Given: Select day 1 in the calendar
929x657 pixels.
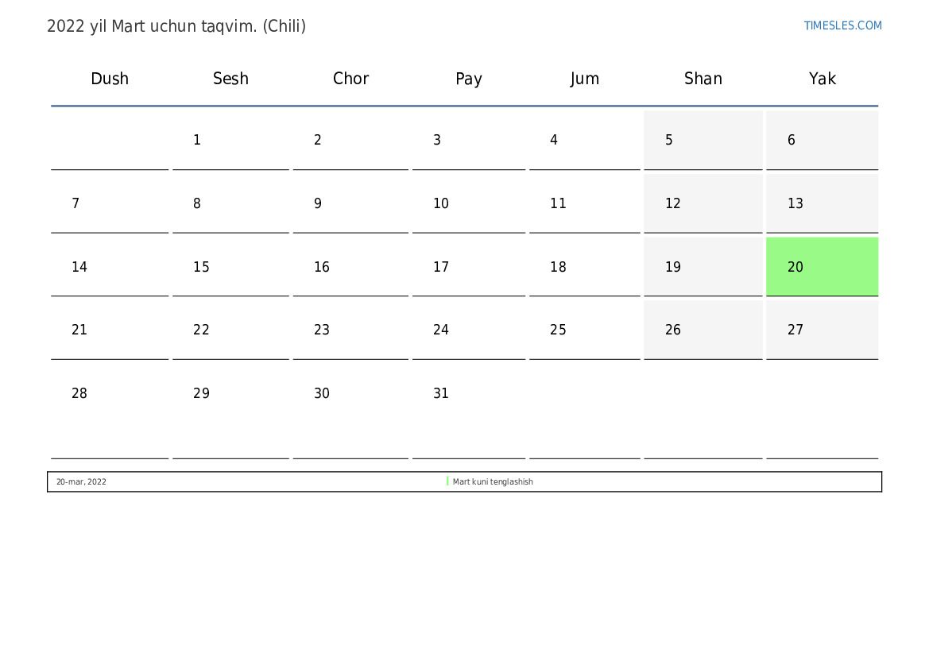Looking at the screenshot, I should click(x=197, y=141).
